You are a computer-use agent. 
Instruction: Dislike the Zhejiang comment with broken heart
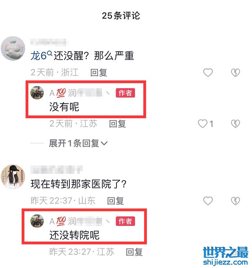coord(235,73)
